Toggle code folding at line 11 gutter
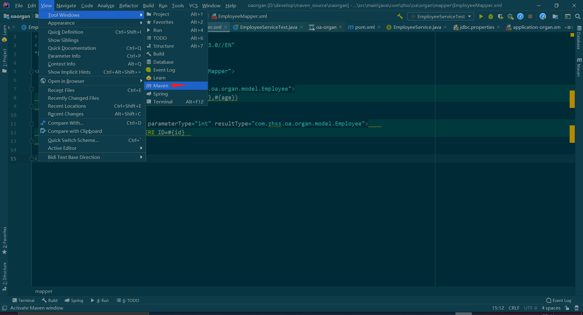 pyautogui.click(x=31, y=124)
